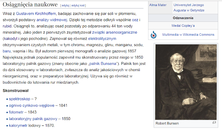Open the 'kakodyl' link
Screen dimensions: 222x130
pos(11,38)
